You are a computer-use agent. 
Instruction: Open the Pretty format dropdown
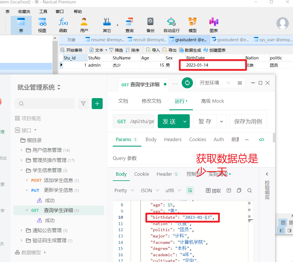click(x=124, y=190)
